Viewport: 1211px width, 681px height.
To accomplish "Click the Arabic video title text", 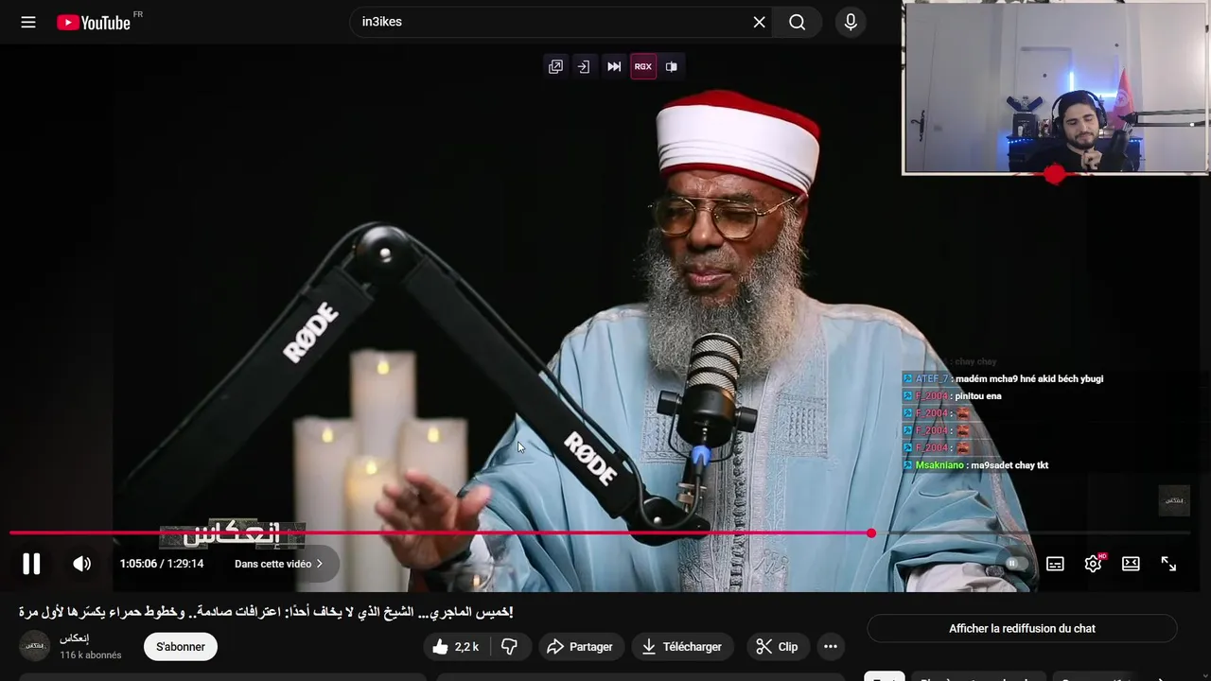I will tap(266, 612).
